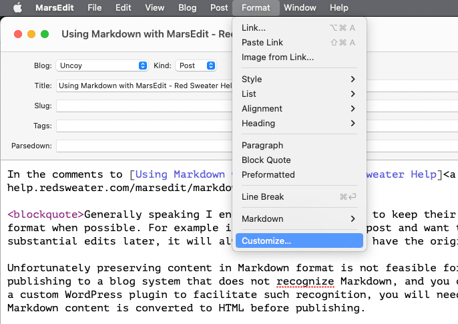Open the File menu
Viewport: 458px width, 324px height.
click(94, 7)
